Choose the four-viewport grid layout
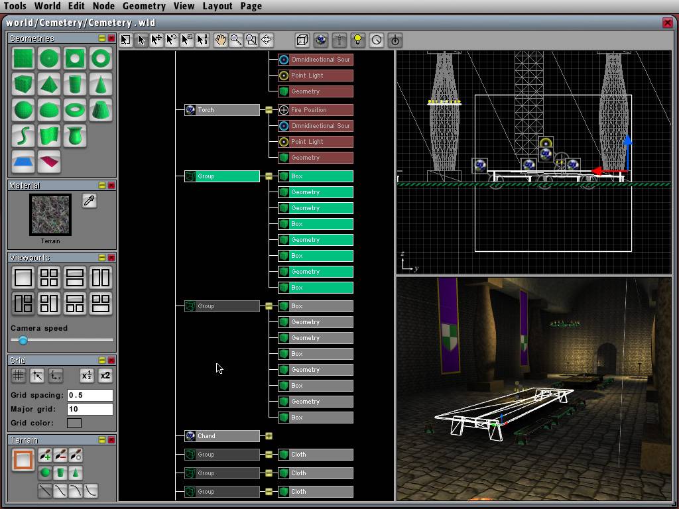Image resolution: width=679 pixels, height=509 pixels. pyautogui.click(x=49, y=278)
